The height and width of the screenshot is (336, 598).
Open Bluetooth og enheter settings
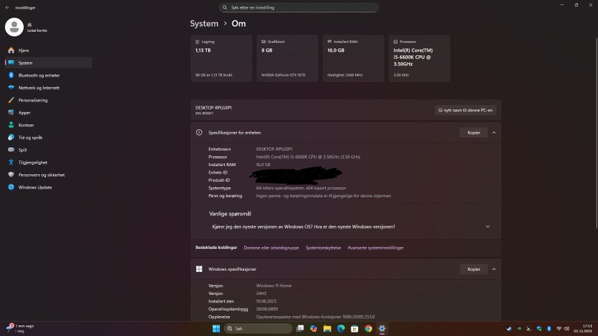(49, 75)
